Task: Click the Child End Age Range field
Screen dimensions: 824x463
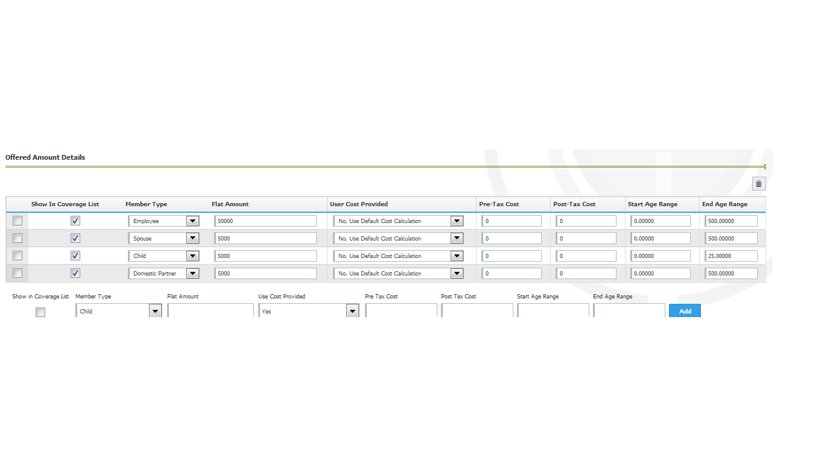Action: pos(731,256)
